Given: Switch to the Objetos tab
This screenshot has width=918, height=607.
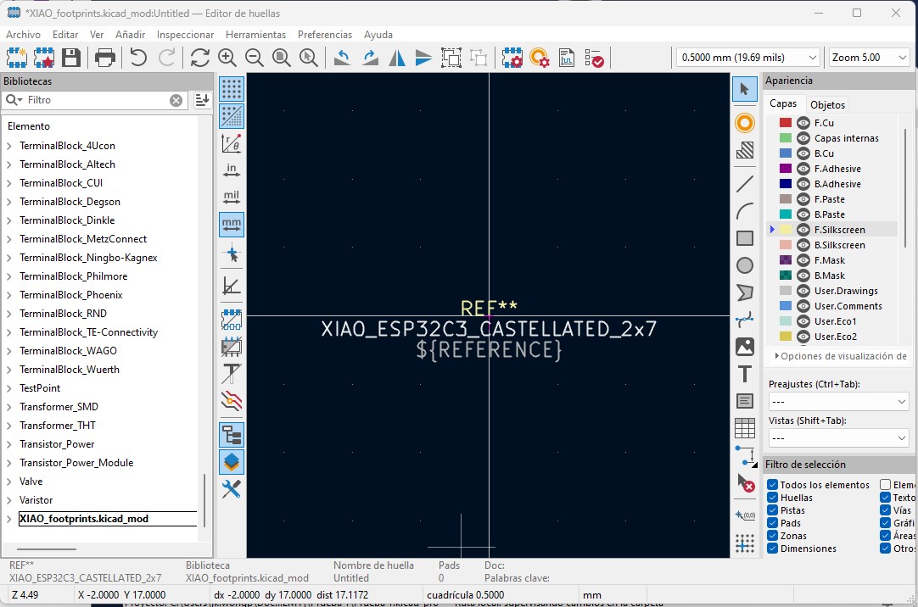Looking at the screenshot, I should (827, 104).
